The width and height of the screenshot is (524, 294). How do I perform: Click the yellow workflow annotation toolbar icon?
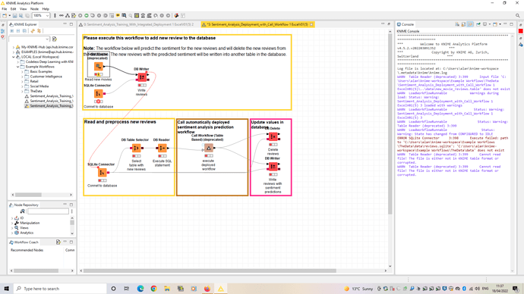(x=118, y=16)
